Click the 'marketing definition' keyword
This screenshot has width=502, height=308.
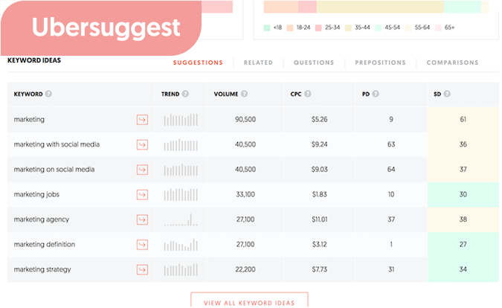[44, 245]
